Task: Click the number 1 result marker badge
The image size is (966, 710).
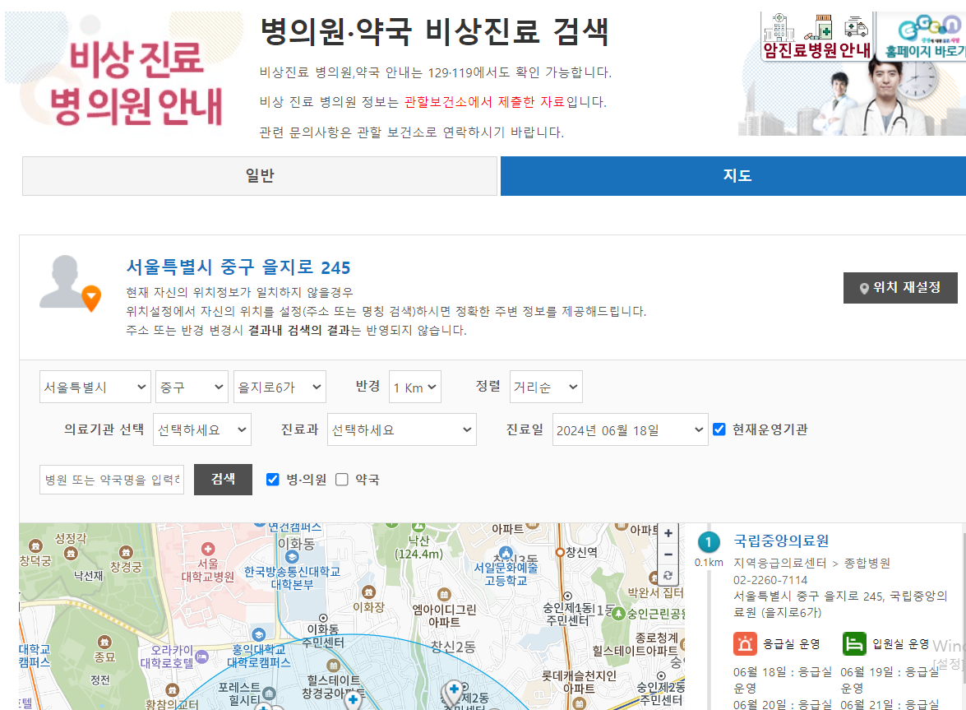Action: 709,543
